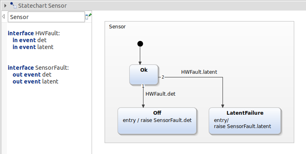Click the statechart icon beside Statechart Sensor
Viewport: 306px width, 154px height.
[13, 5]
